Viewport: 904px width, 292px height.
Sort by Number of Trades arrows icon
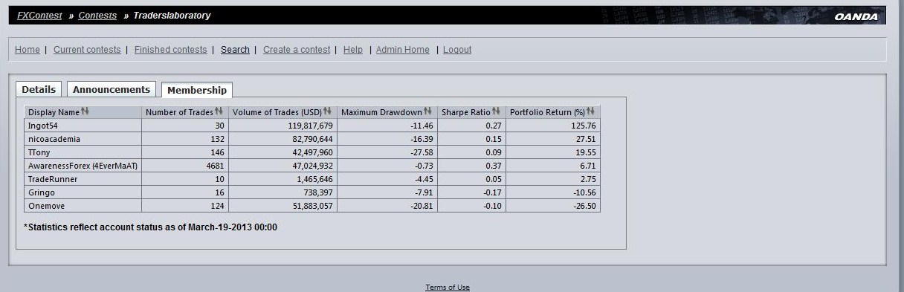click(219, 111)
